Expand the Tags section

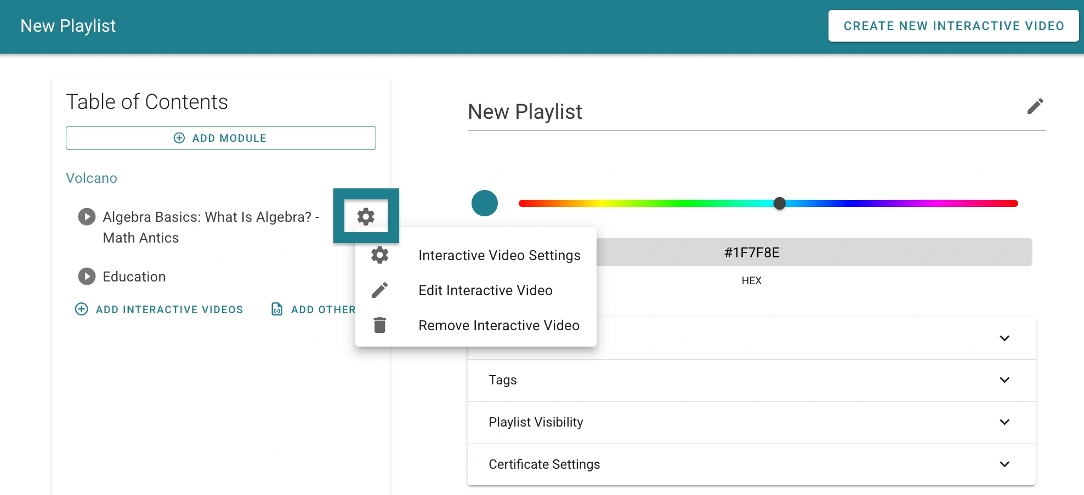(751, 380)
